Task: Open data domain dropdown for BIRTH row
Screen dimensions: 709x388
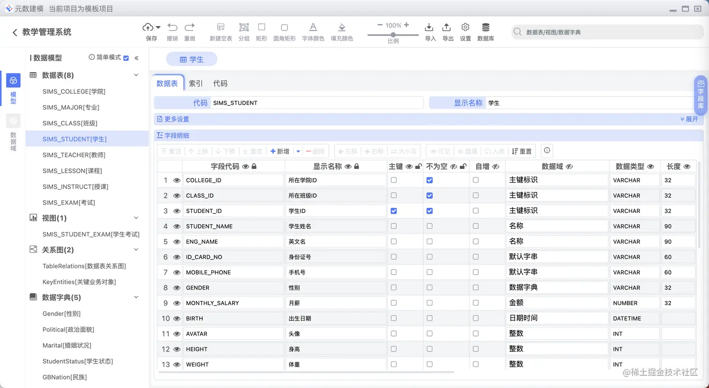Action: (557, 318)
